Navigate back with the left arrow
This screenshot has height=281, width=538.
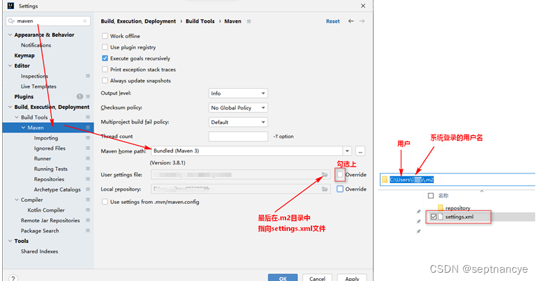tap(351, 22)
